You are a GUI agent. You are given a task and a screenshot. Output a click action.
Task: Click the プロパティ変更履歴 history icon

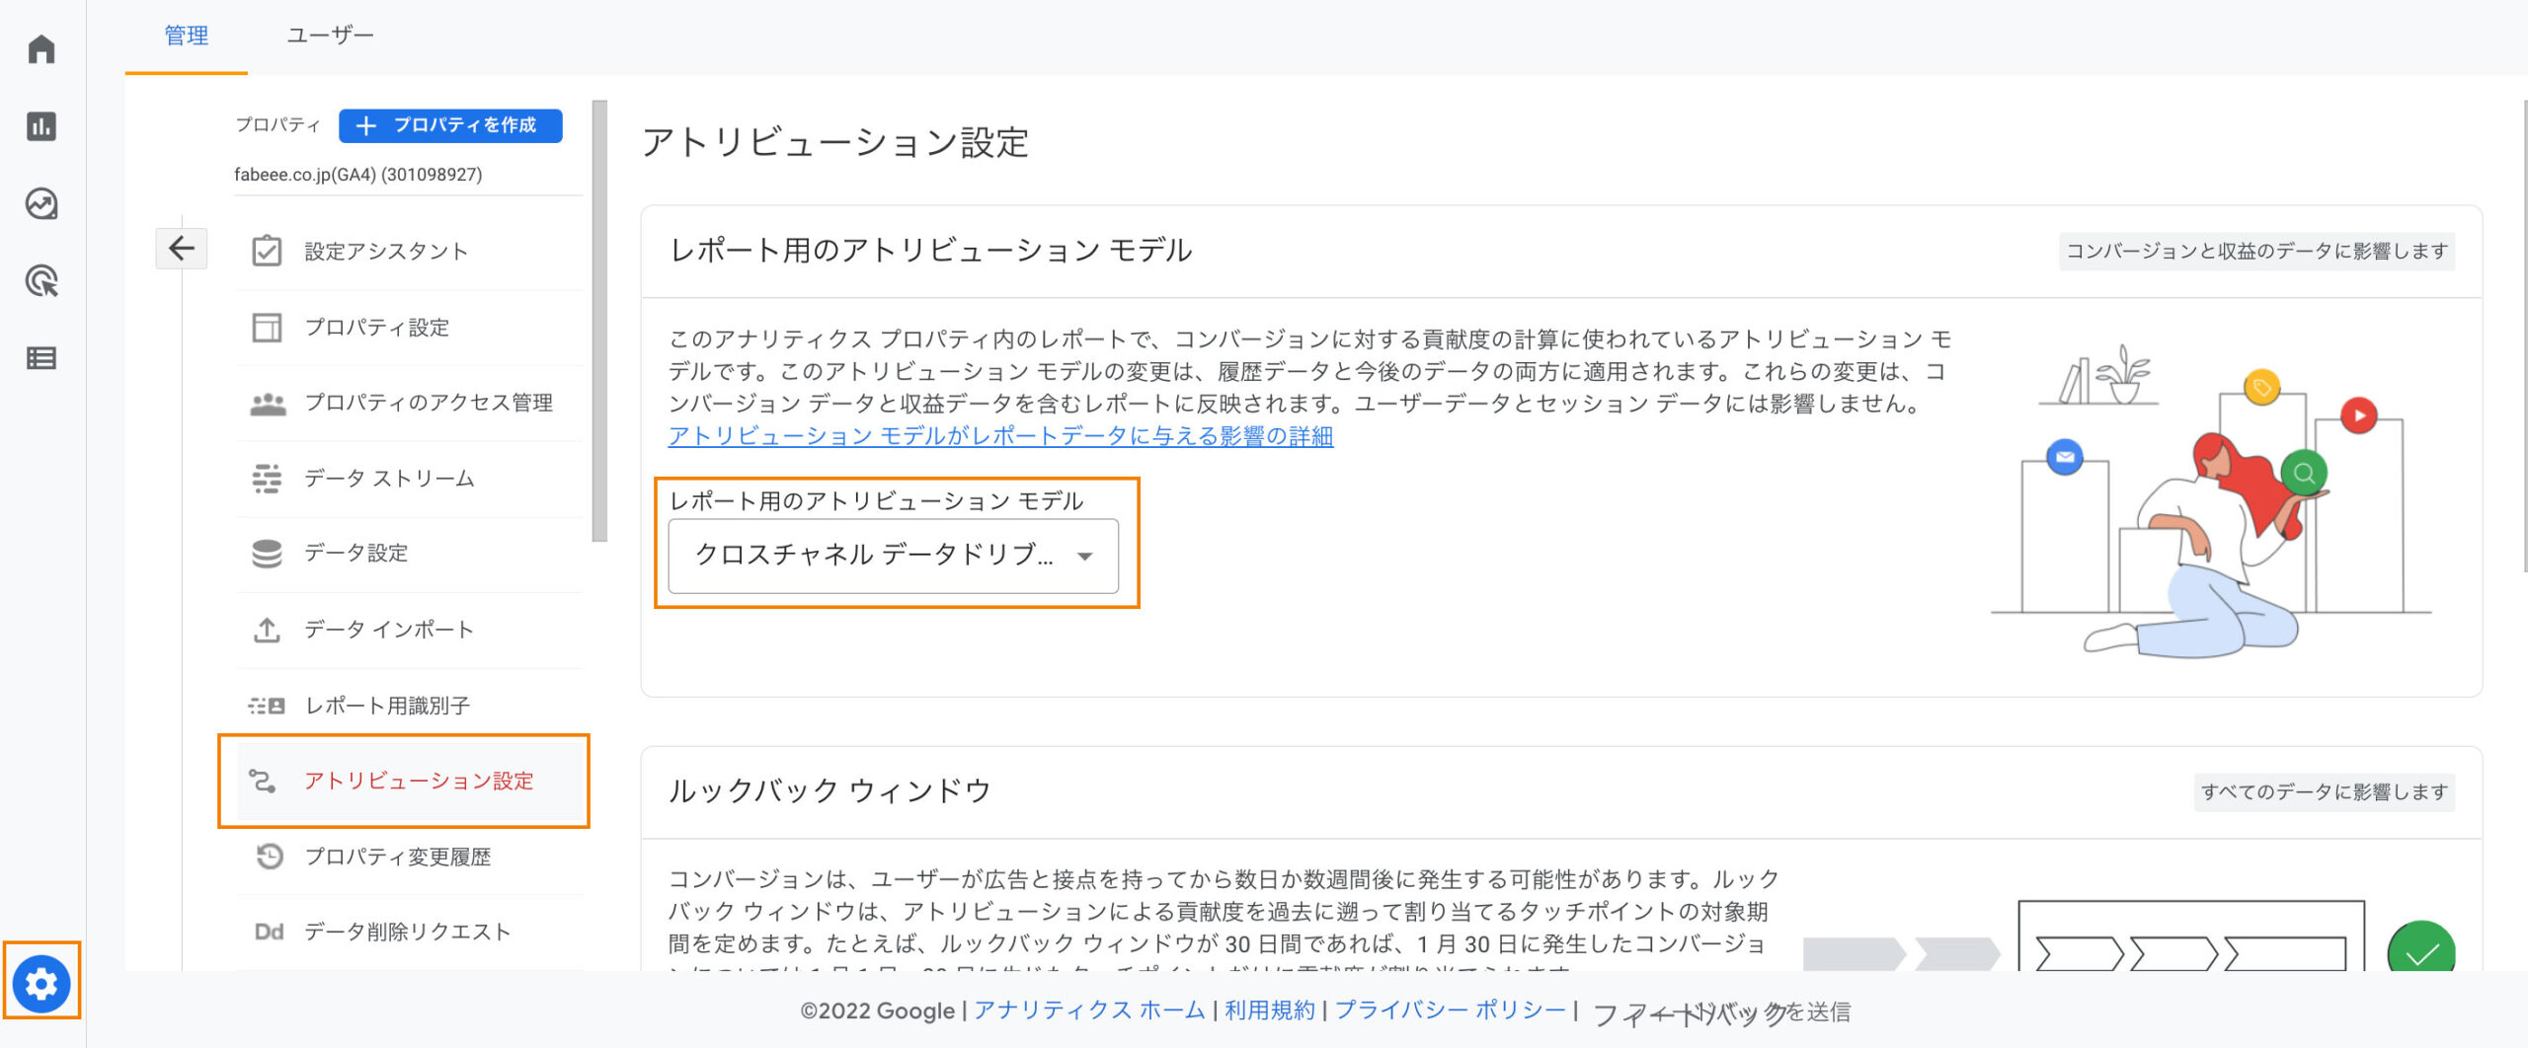point(269,857)
